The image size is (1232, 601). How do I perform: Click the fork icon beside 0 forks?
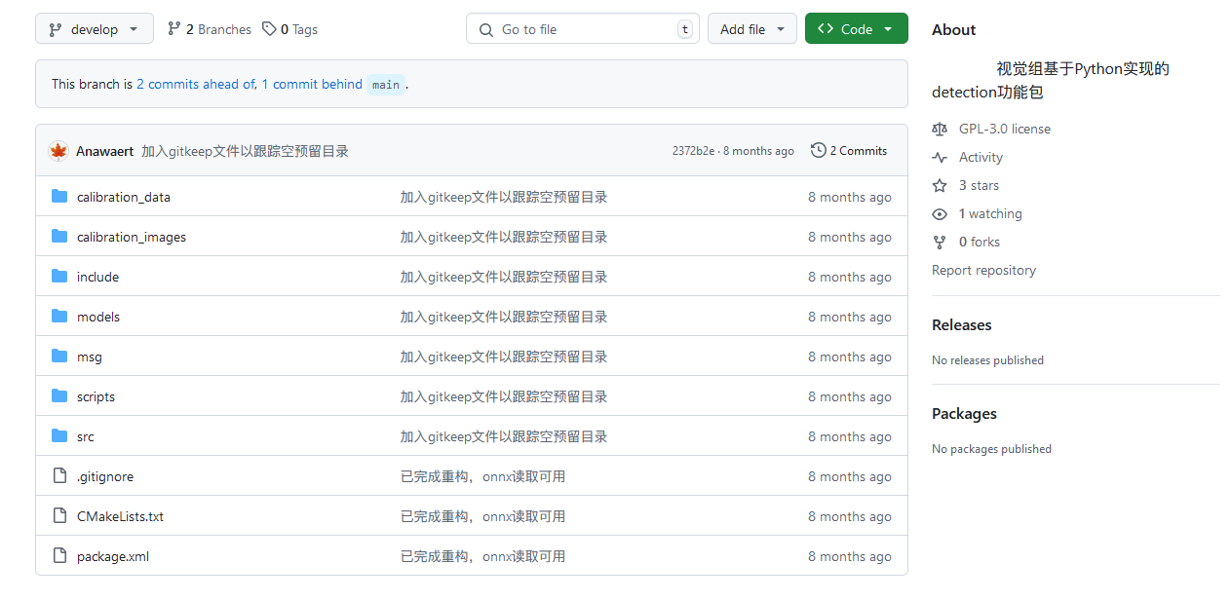coord(940,242)
